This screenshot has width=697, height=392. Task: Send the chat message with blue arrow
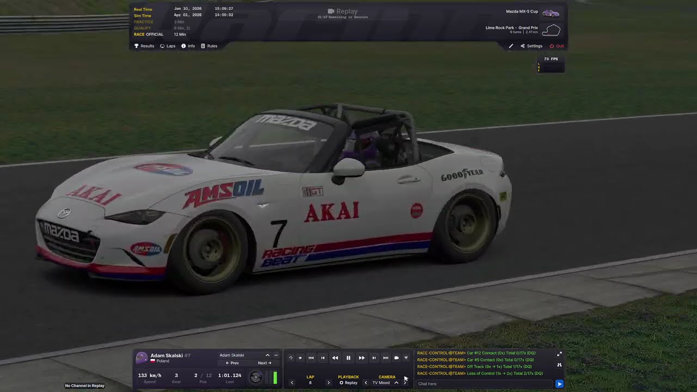[x=559, y=384]
